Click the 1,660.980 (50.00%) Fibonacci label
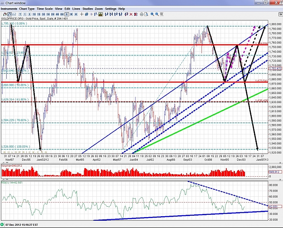 pyautogui.click(x=15, y=85)
